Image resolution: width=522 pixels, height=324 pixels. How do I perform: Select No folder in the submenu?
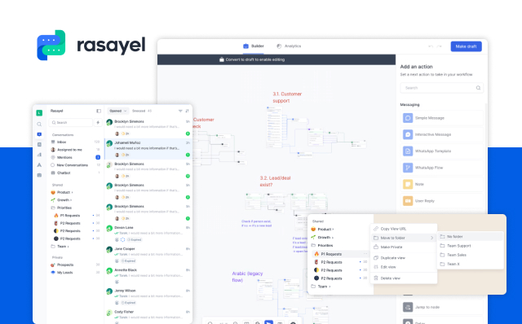coord(470,237)
